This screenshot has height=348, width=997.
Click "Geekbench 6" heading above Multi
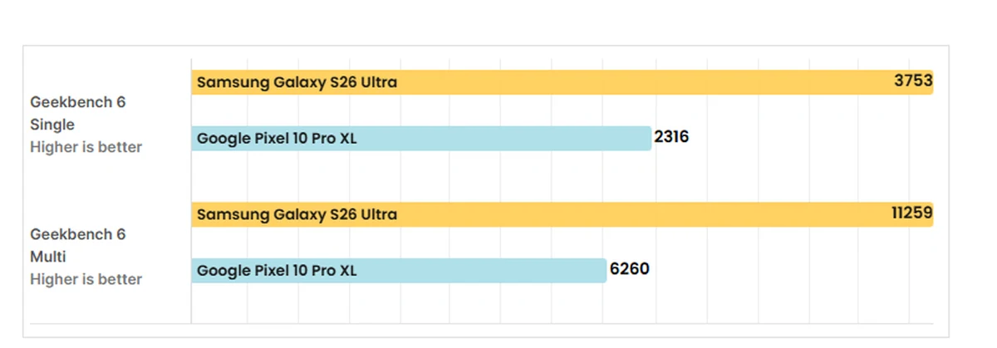(78, 234)
